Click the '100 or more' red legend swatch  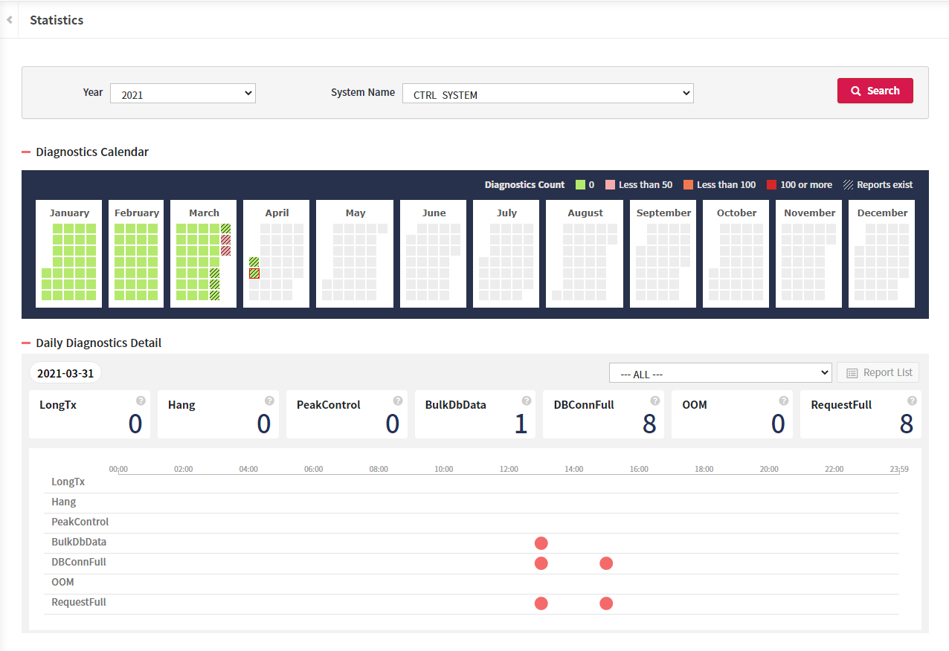coord(771,185)
